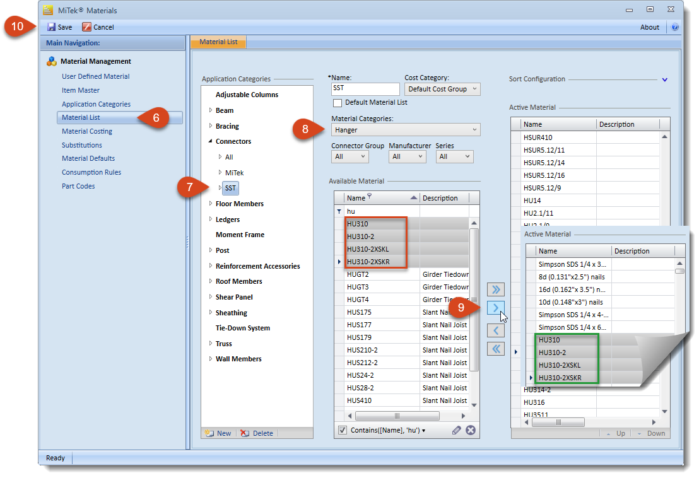
Task: Sort Available Material by Name column header
Action: tap(382, 198)
